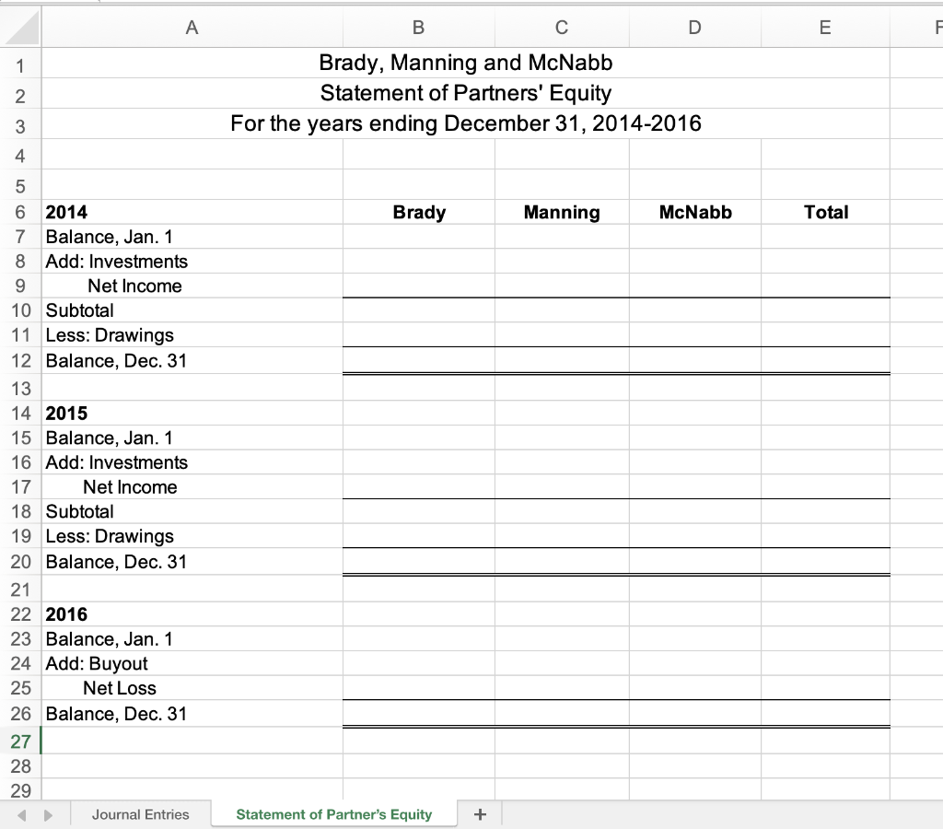Screen dimensions: 943x829
Task: Select Manning's 2016 Net Loss cell row 25
Action: [x=562, y=688]
